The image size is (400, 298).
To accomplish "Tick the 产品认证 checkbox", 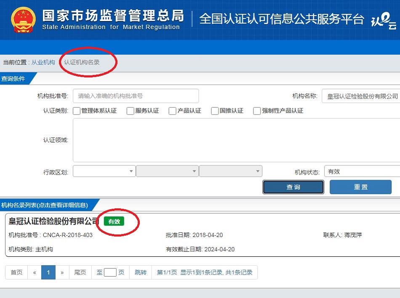I will [x=173, y=111].
